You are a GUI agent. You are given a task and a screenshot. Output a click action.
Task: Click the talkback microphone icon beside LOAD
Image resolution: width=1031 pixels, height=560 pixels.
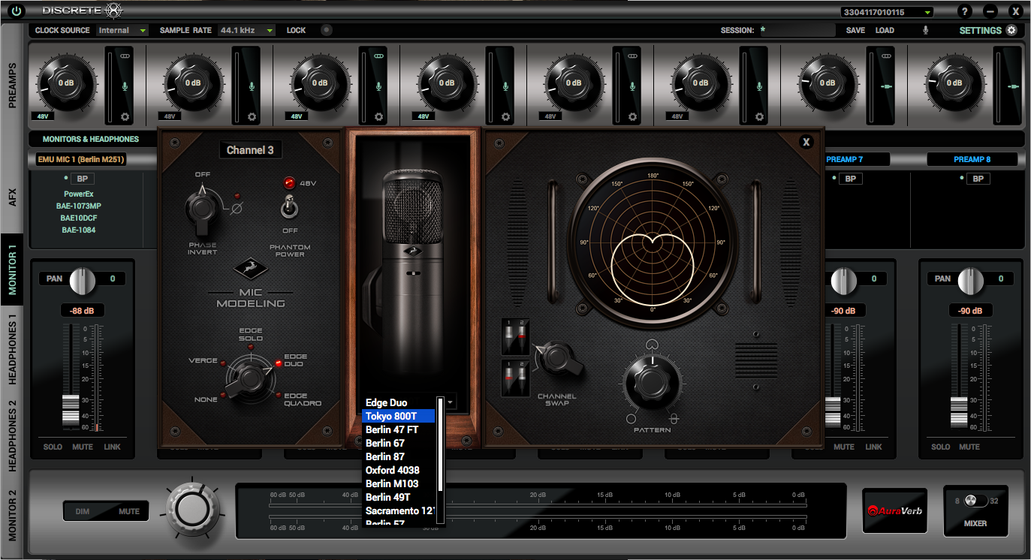925,30
